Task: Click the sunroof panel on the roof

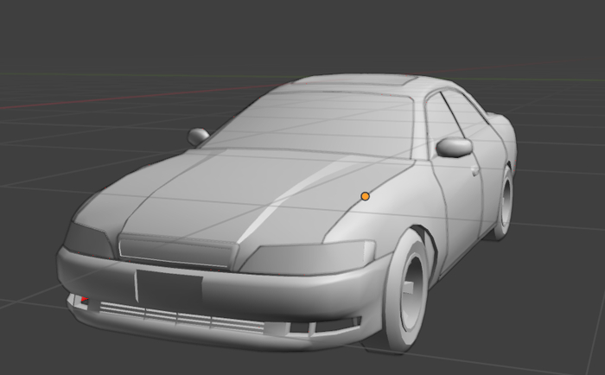Action: 361,80
